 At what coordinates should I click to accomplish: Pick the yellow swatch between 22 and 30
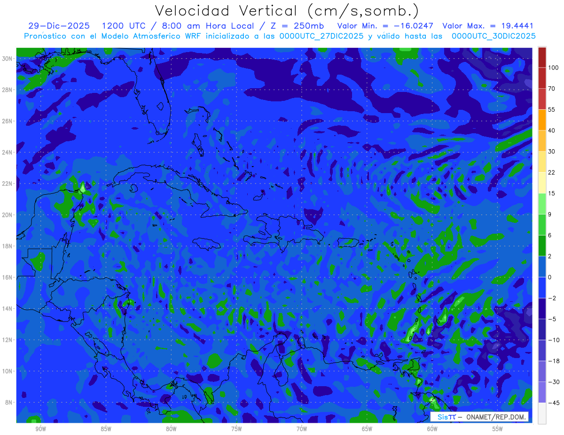(x=542, y=162)
